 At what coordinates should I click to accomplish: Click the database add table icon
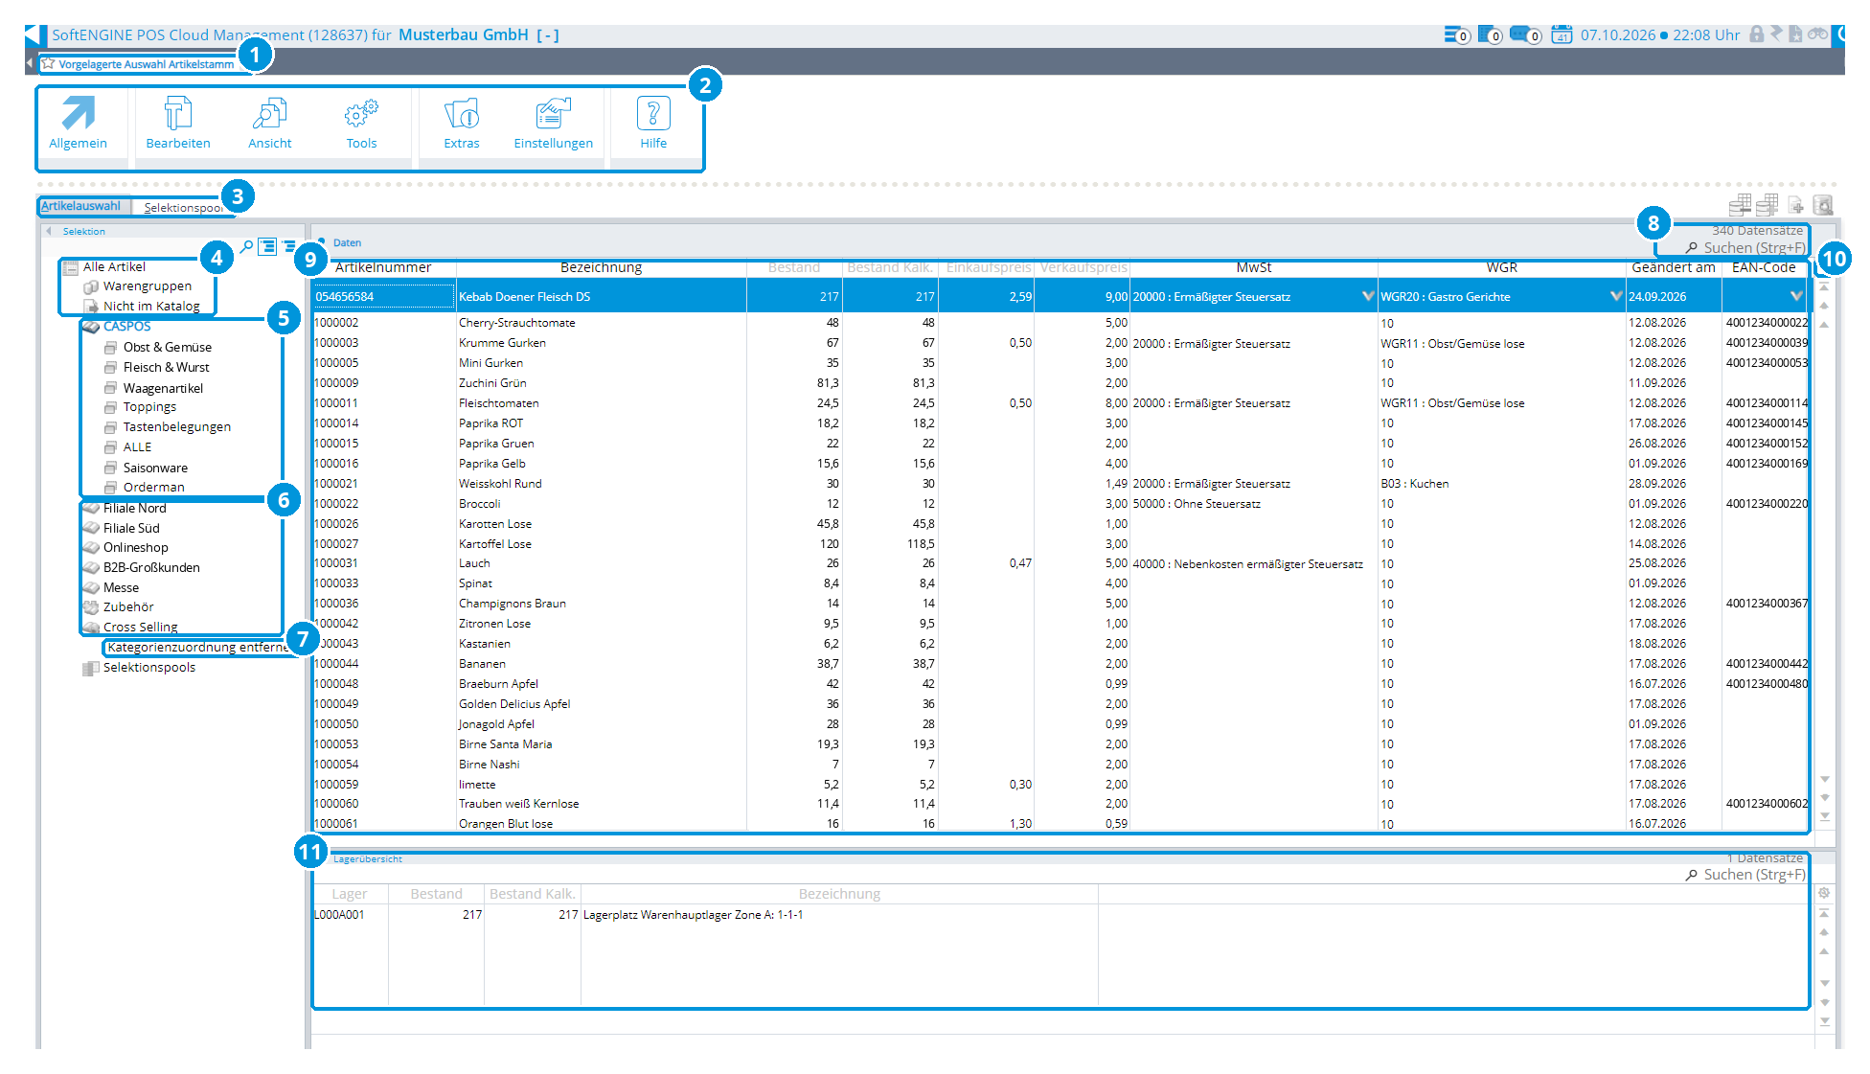1767,205
